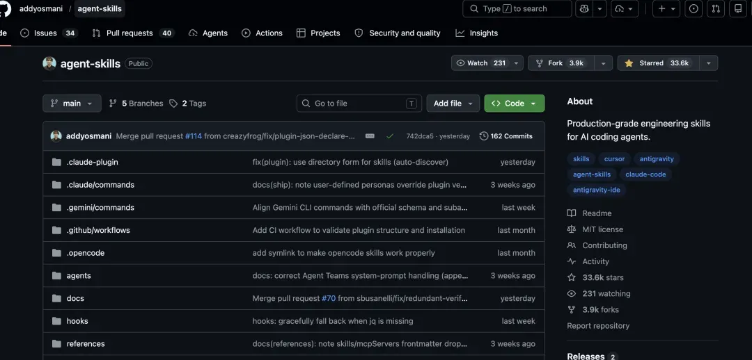Image resolution: width=752 pixels, height=360 pixels.
Task: Open the MIT license link
Action: click(x=595, y=229)
